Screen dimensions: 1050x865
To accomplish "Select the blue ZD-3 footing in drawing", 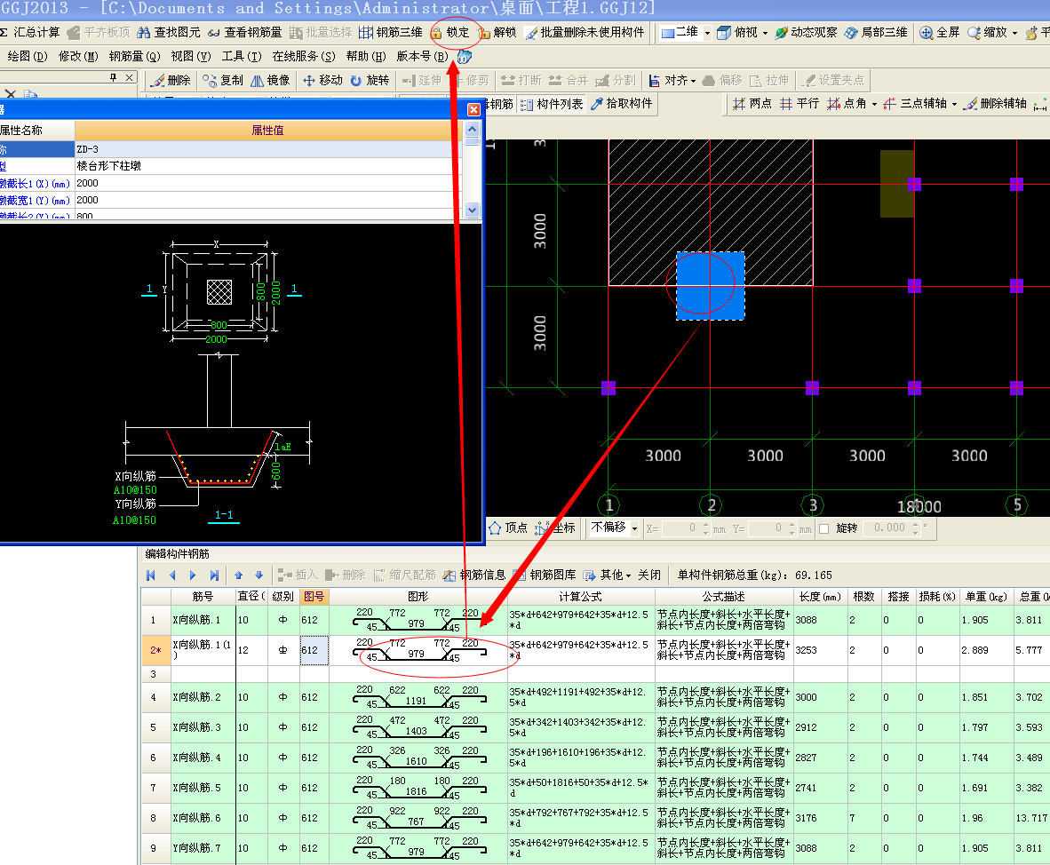I will pos(711,286).
